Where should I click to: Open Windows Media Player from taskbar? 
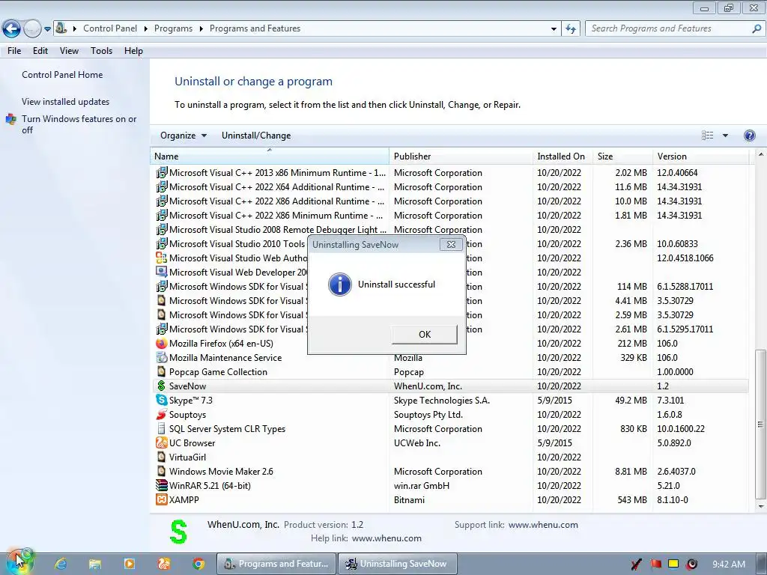coord(130,564)
